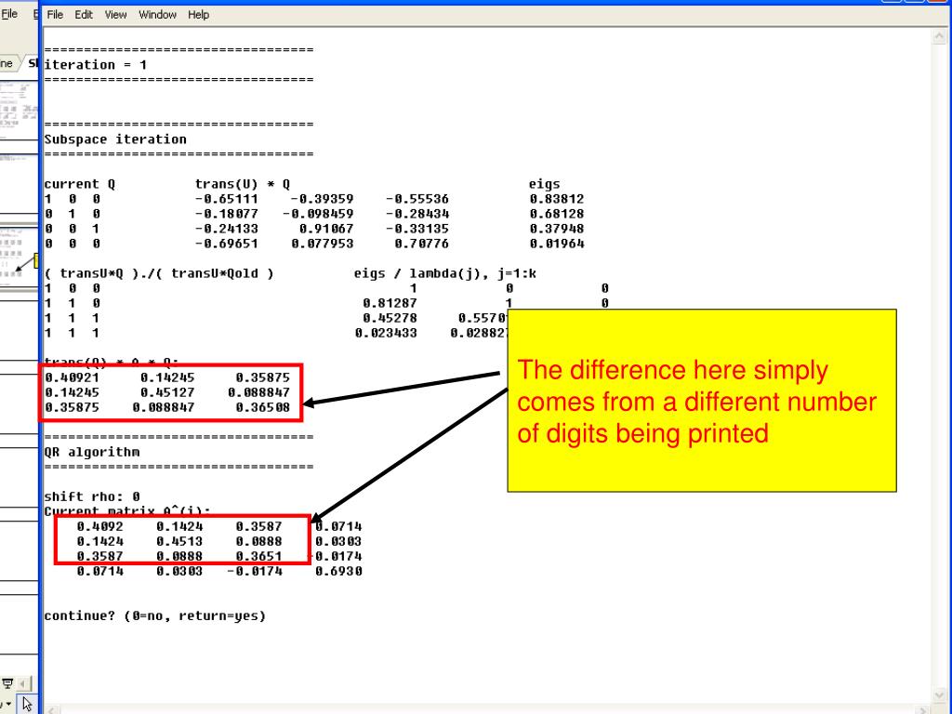Viewport: 952px width, 714px height.
Task: Click the ratio value 0.45278
Action: click(x=390, y=318)
